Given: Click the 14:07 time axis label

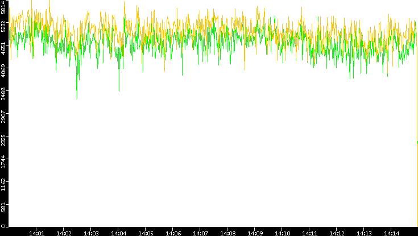Looking at the screenshot, I should 200,233.
